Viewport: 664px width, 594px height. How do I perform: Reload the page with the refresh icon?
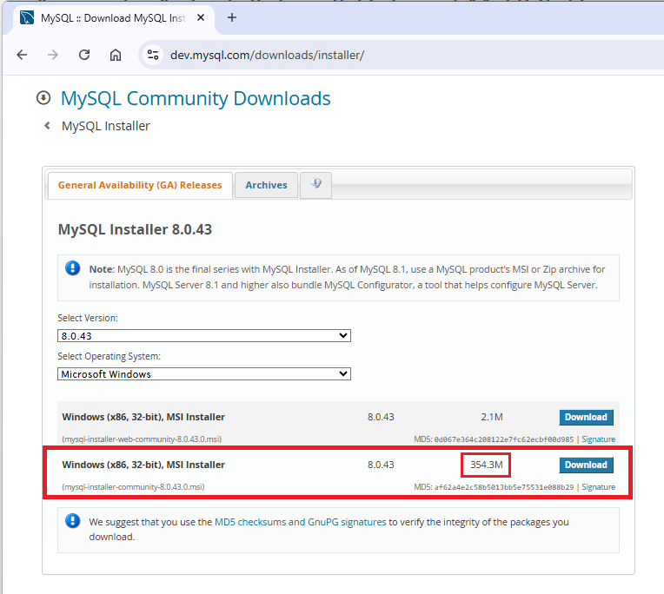[x=84, y=55]
